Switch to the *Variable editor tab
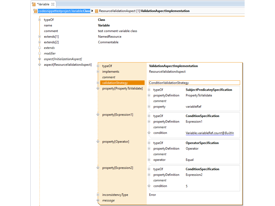275x206 pixels. (43, 4)
